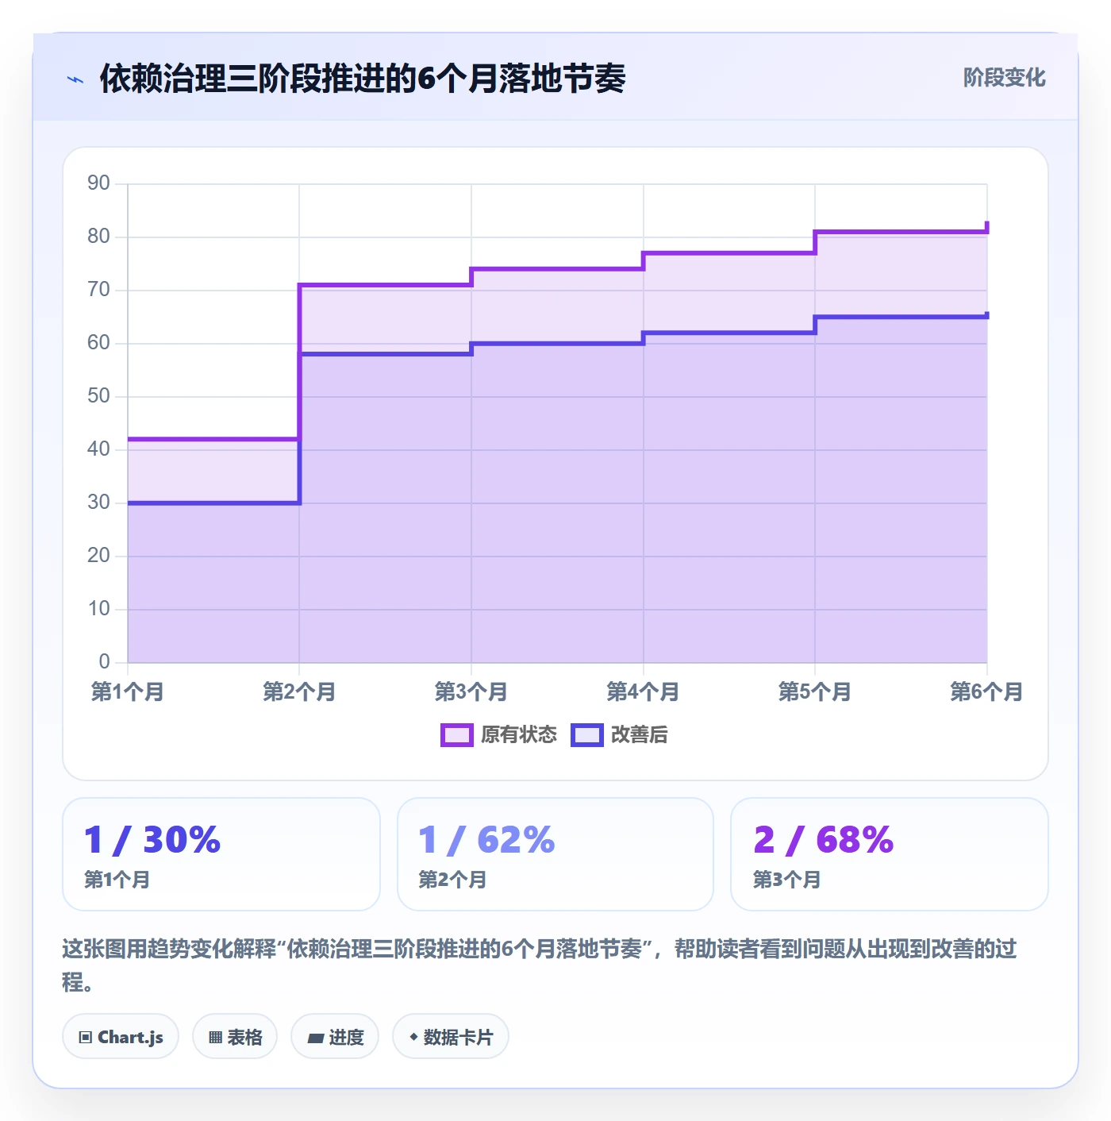Click the chart title 依赖治理三阶段推进的6个月落地节奏
1111x1121 pixels.
point(363,79)
